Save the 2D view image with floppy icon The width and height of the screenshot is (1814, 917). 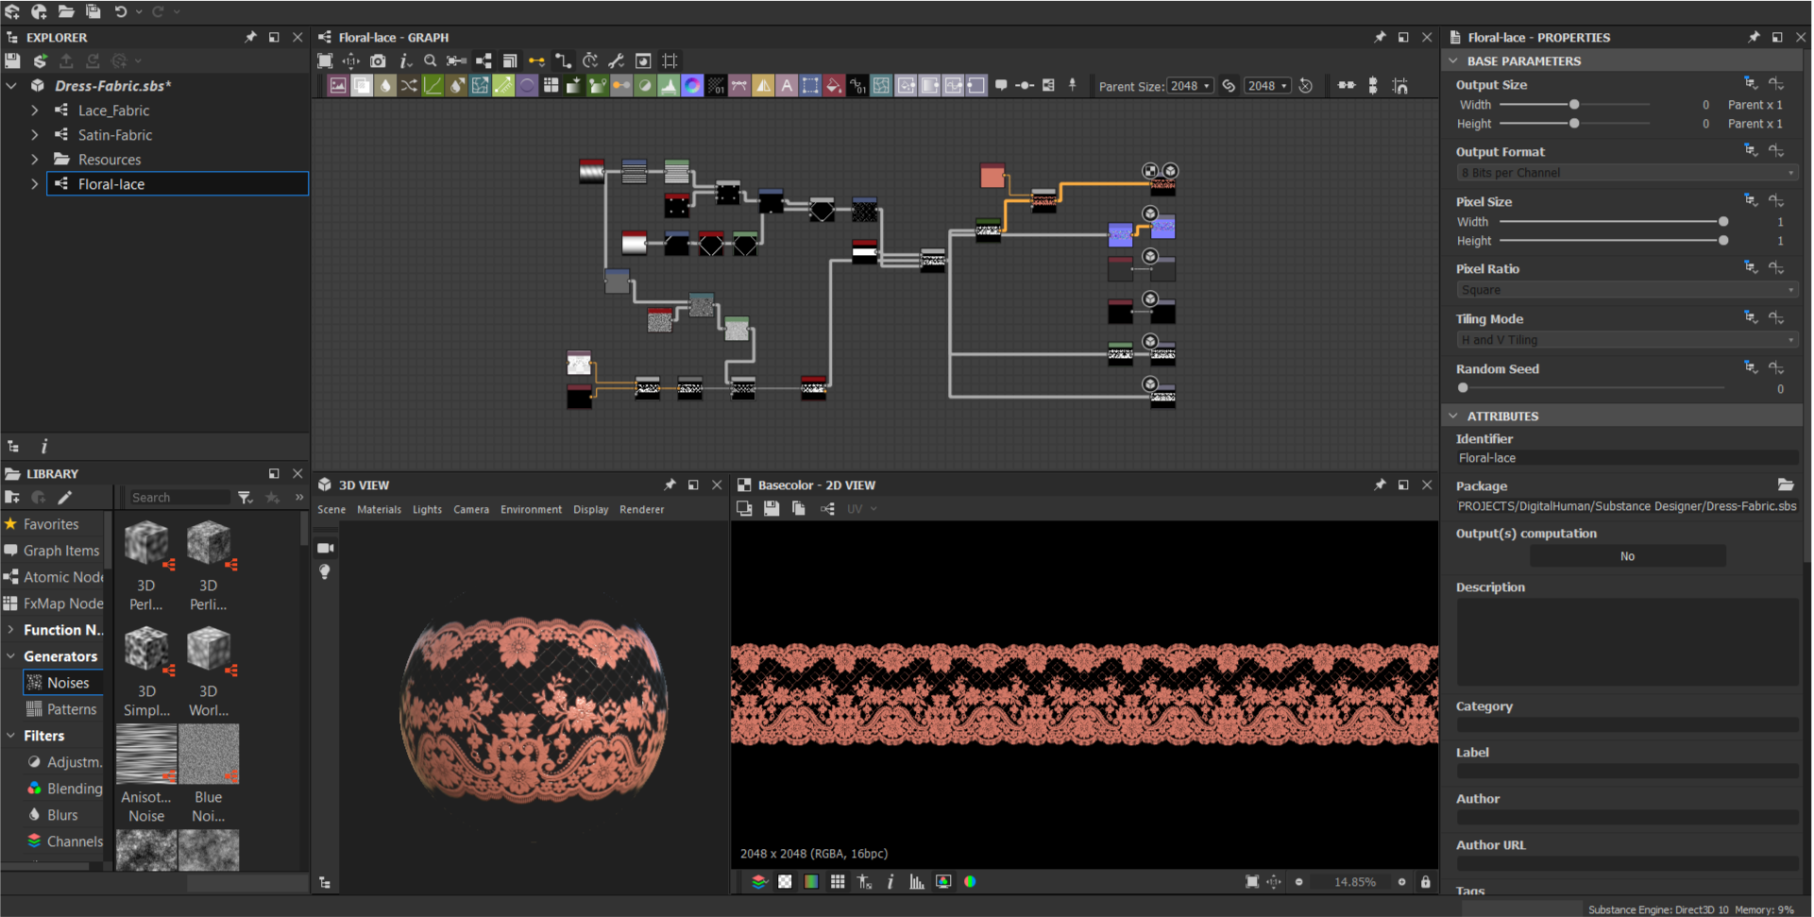(x=771, y=509)
